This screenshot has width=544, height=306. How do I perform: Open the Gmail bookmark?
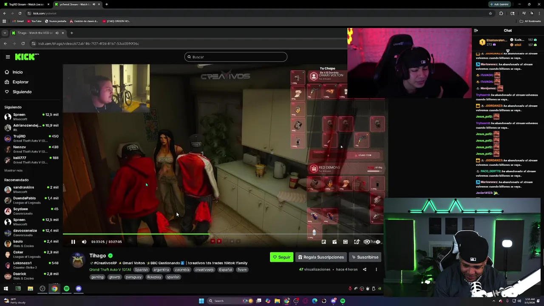[x=18, y=21]
